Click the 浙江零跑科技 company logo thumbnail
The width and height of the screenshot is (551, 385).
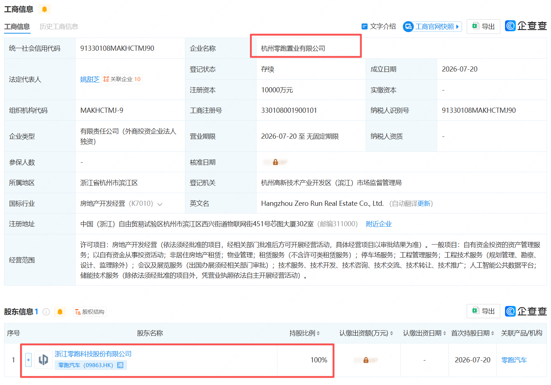point(43,360)
